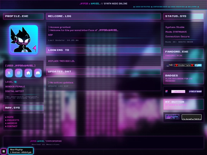This screenshot has width=207, height=155.
Task: Click the STATUS.SYS panel header
Action: click(184, 16)
